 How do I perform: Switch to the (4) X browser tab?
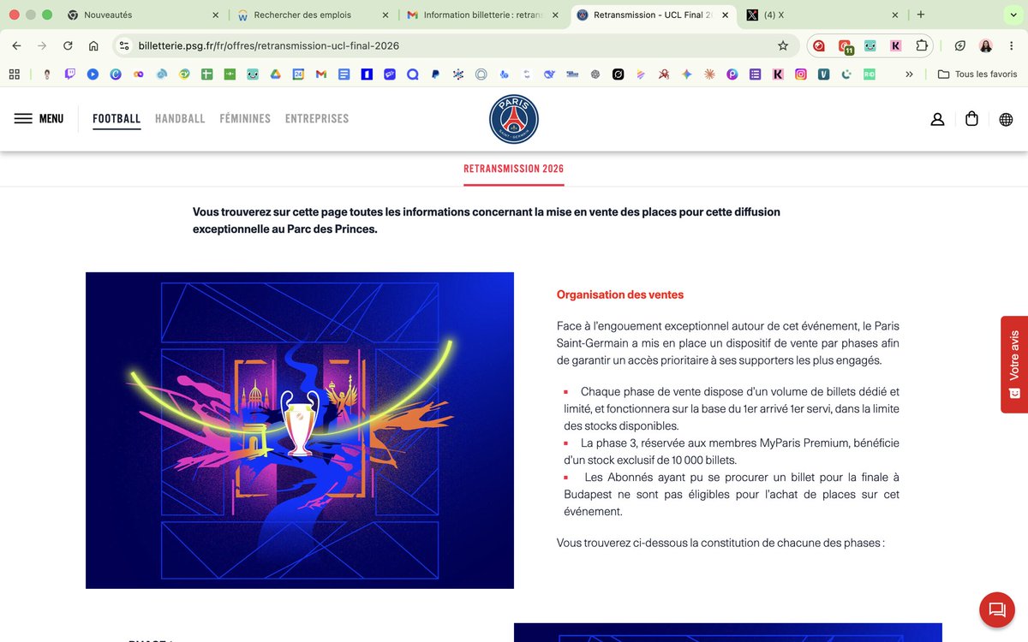[x=821, y=15]
